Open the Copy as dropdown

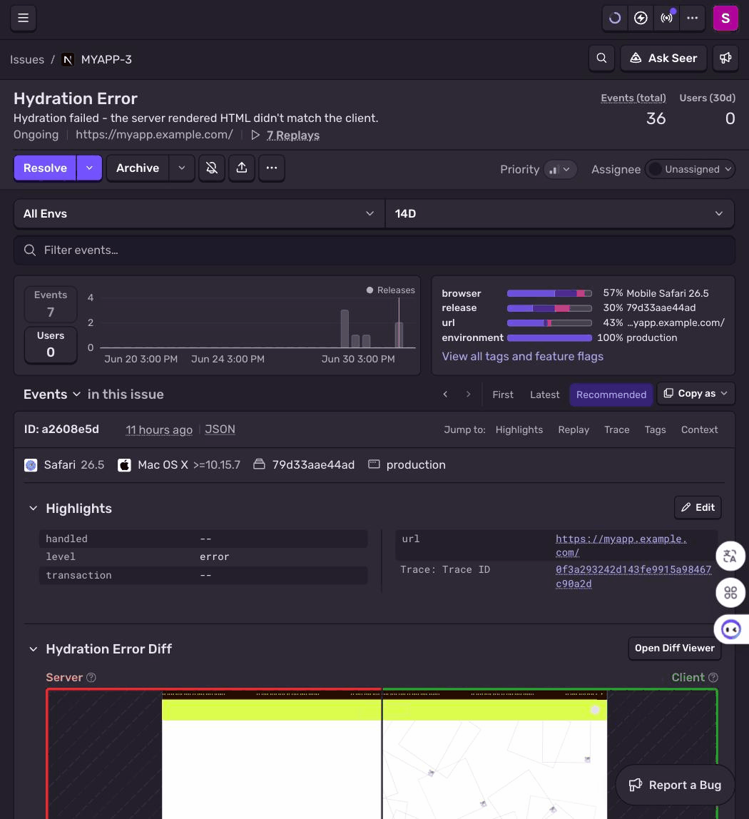coord(695,393)
